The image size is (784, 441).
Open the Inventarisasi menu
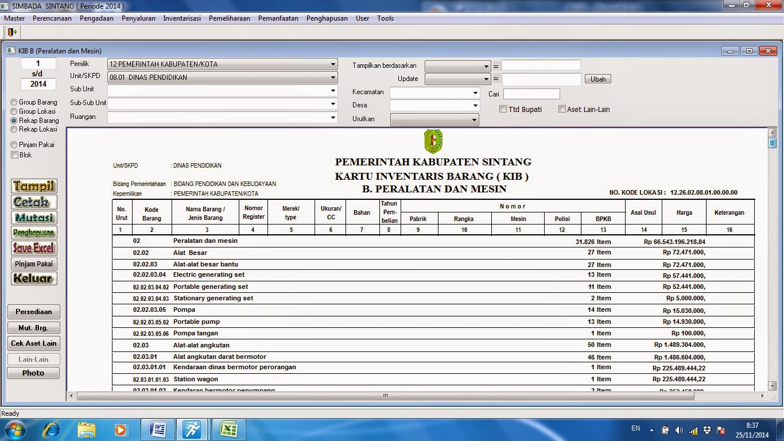pos(182,18)
